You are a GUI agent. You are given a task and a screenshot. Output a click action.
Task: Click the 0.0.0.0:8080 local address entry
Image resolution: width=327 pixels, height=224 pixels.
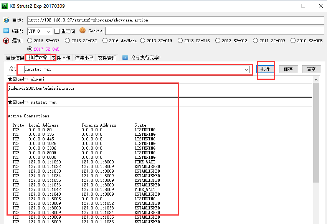[x=42, y=157]
